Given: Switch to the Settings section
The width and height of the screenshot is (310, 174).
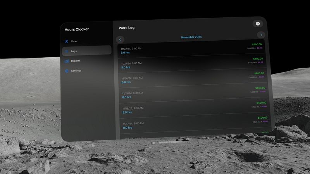Looking at the screenshot, I should pos(87,71).
